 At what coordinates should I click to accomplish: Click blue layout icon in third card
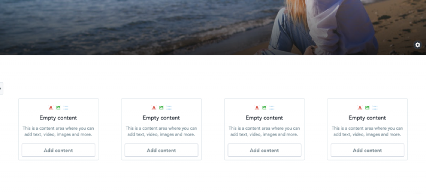(272, 108)
